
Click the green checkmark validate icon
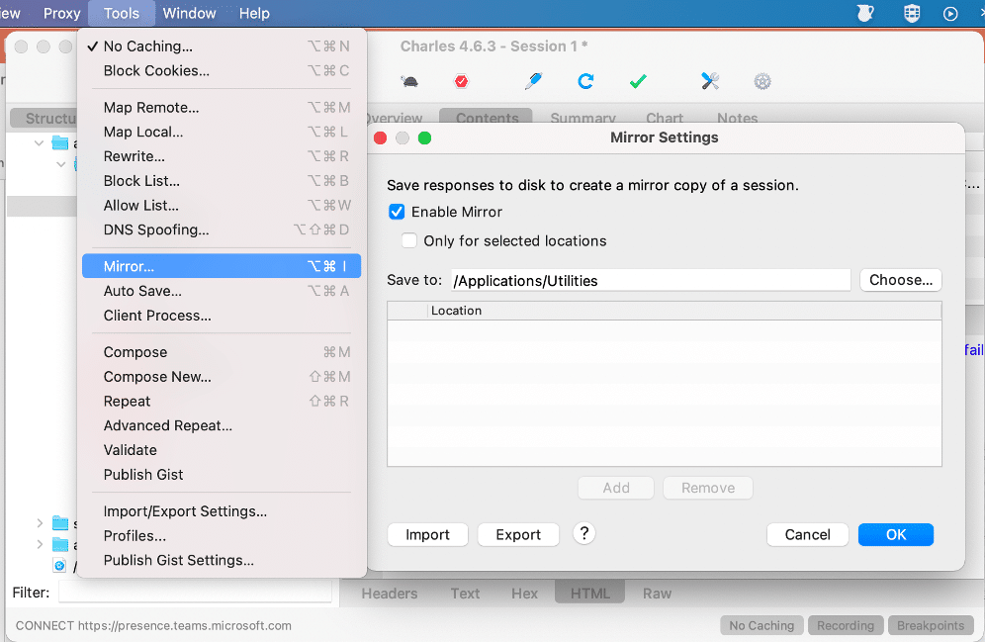(638, 81)
